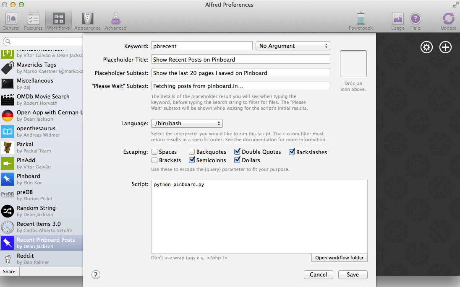Select the Open App with German flag icon
This screenshot has width=460, height=287.
pyautogui.click(x=7, y=115)
